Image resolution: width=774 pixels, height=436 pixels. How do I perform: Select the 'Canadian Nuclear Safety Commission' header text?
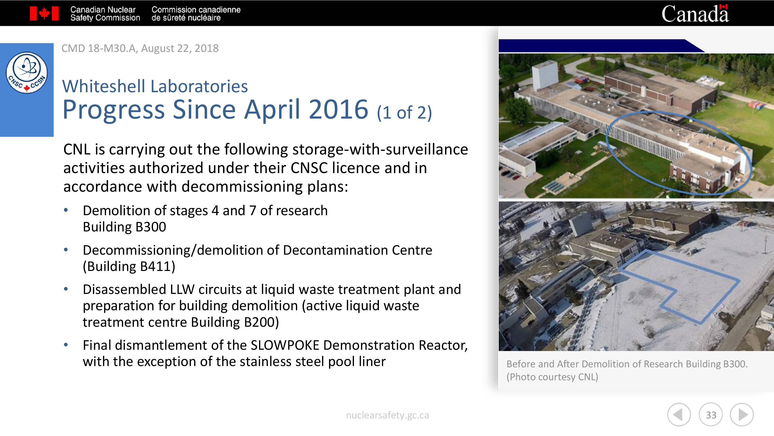tap(105, 13)
